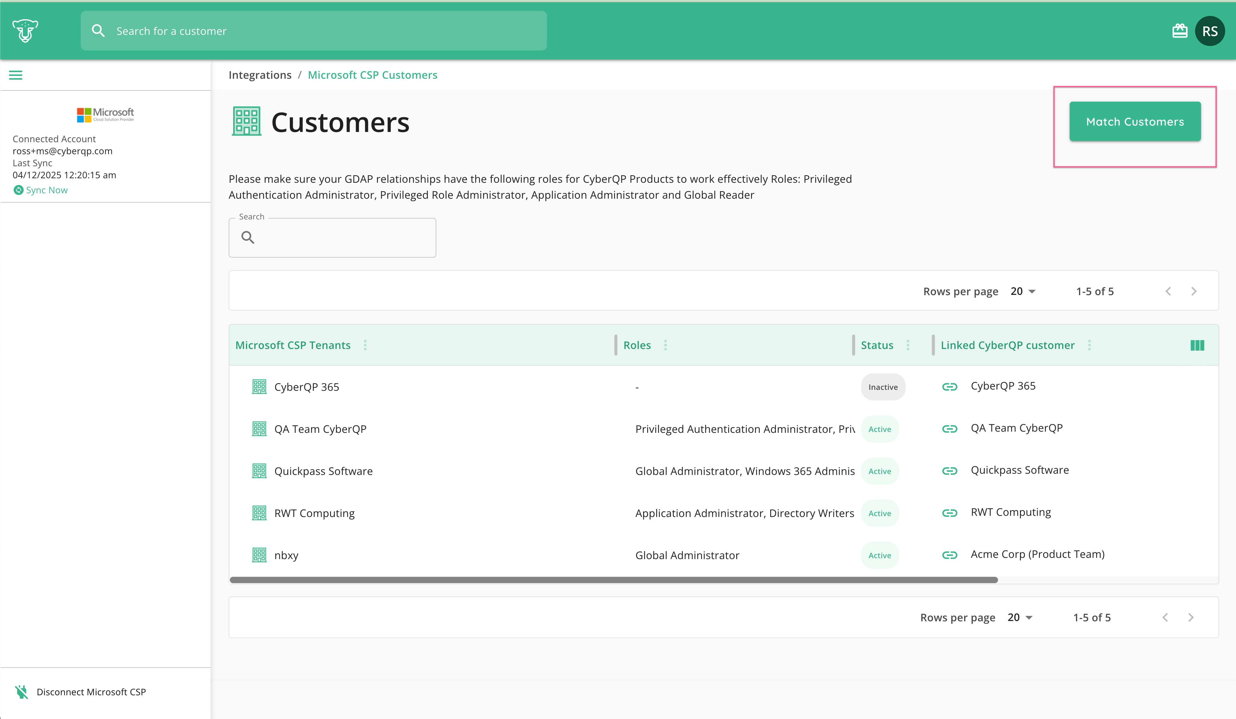Image resolution: width=1236 pixels, height=719 pixels.
Task: Open the RS user avatar menu
Action: (x=1210, y=31)
